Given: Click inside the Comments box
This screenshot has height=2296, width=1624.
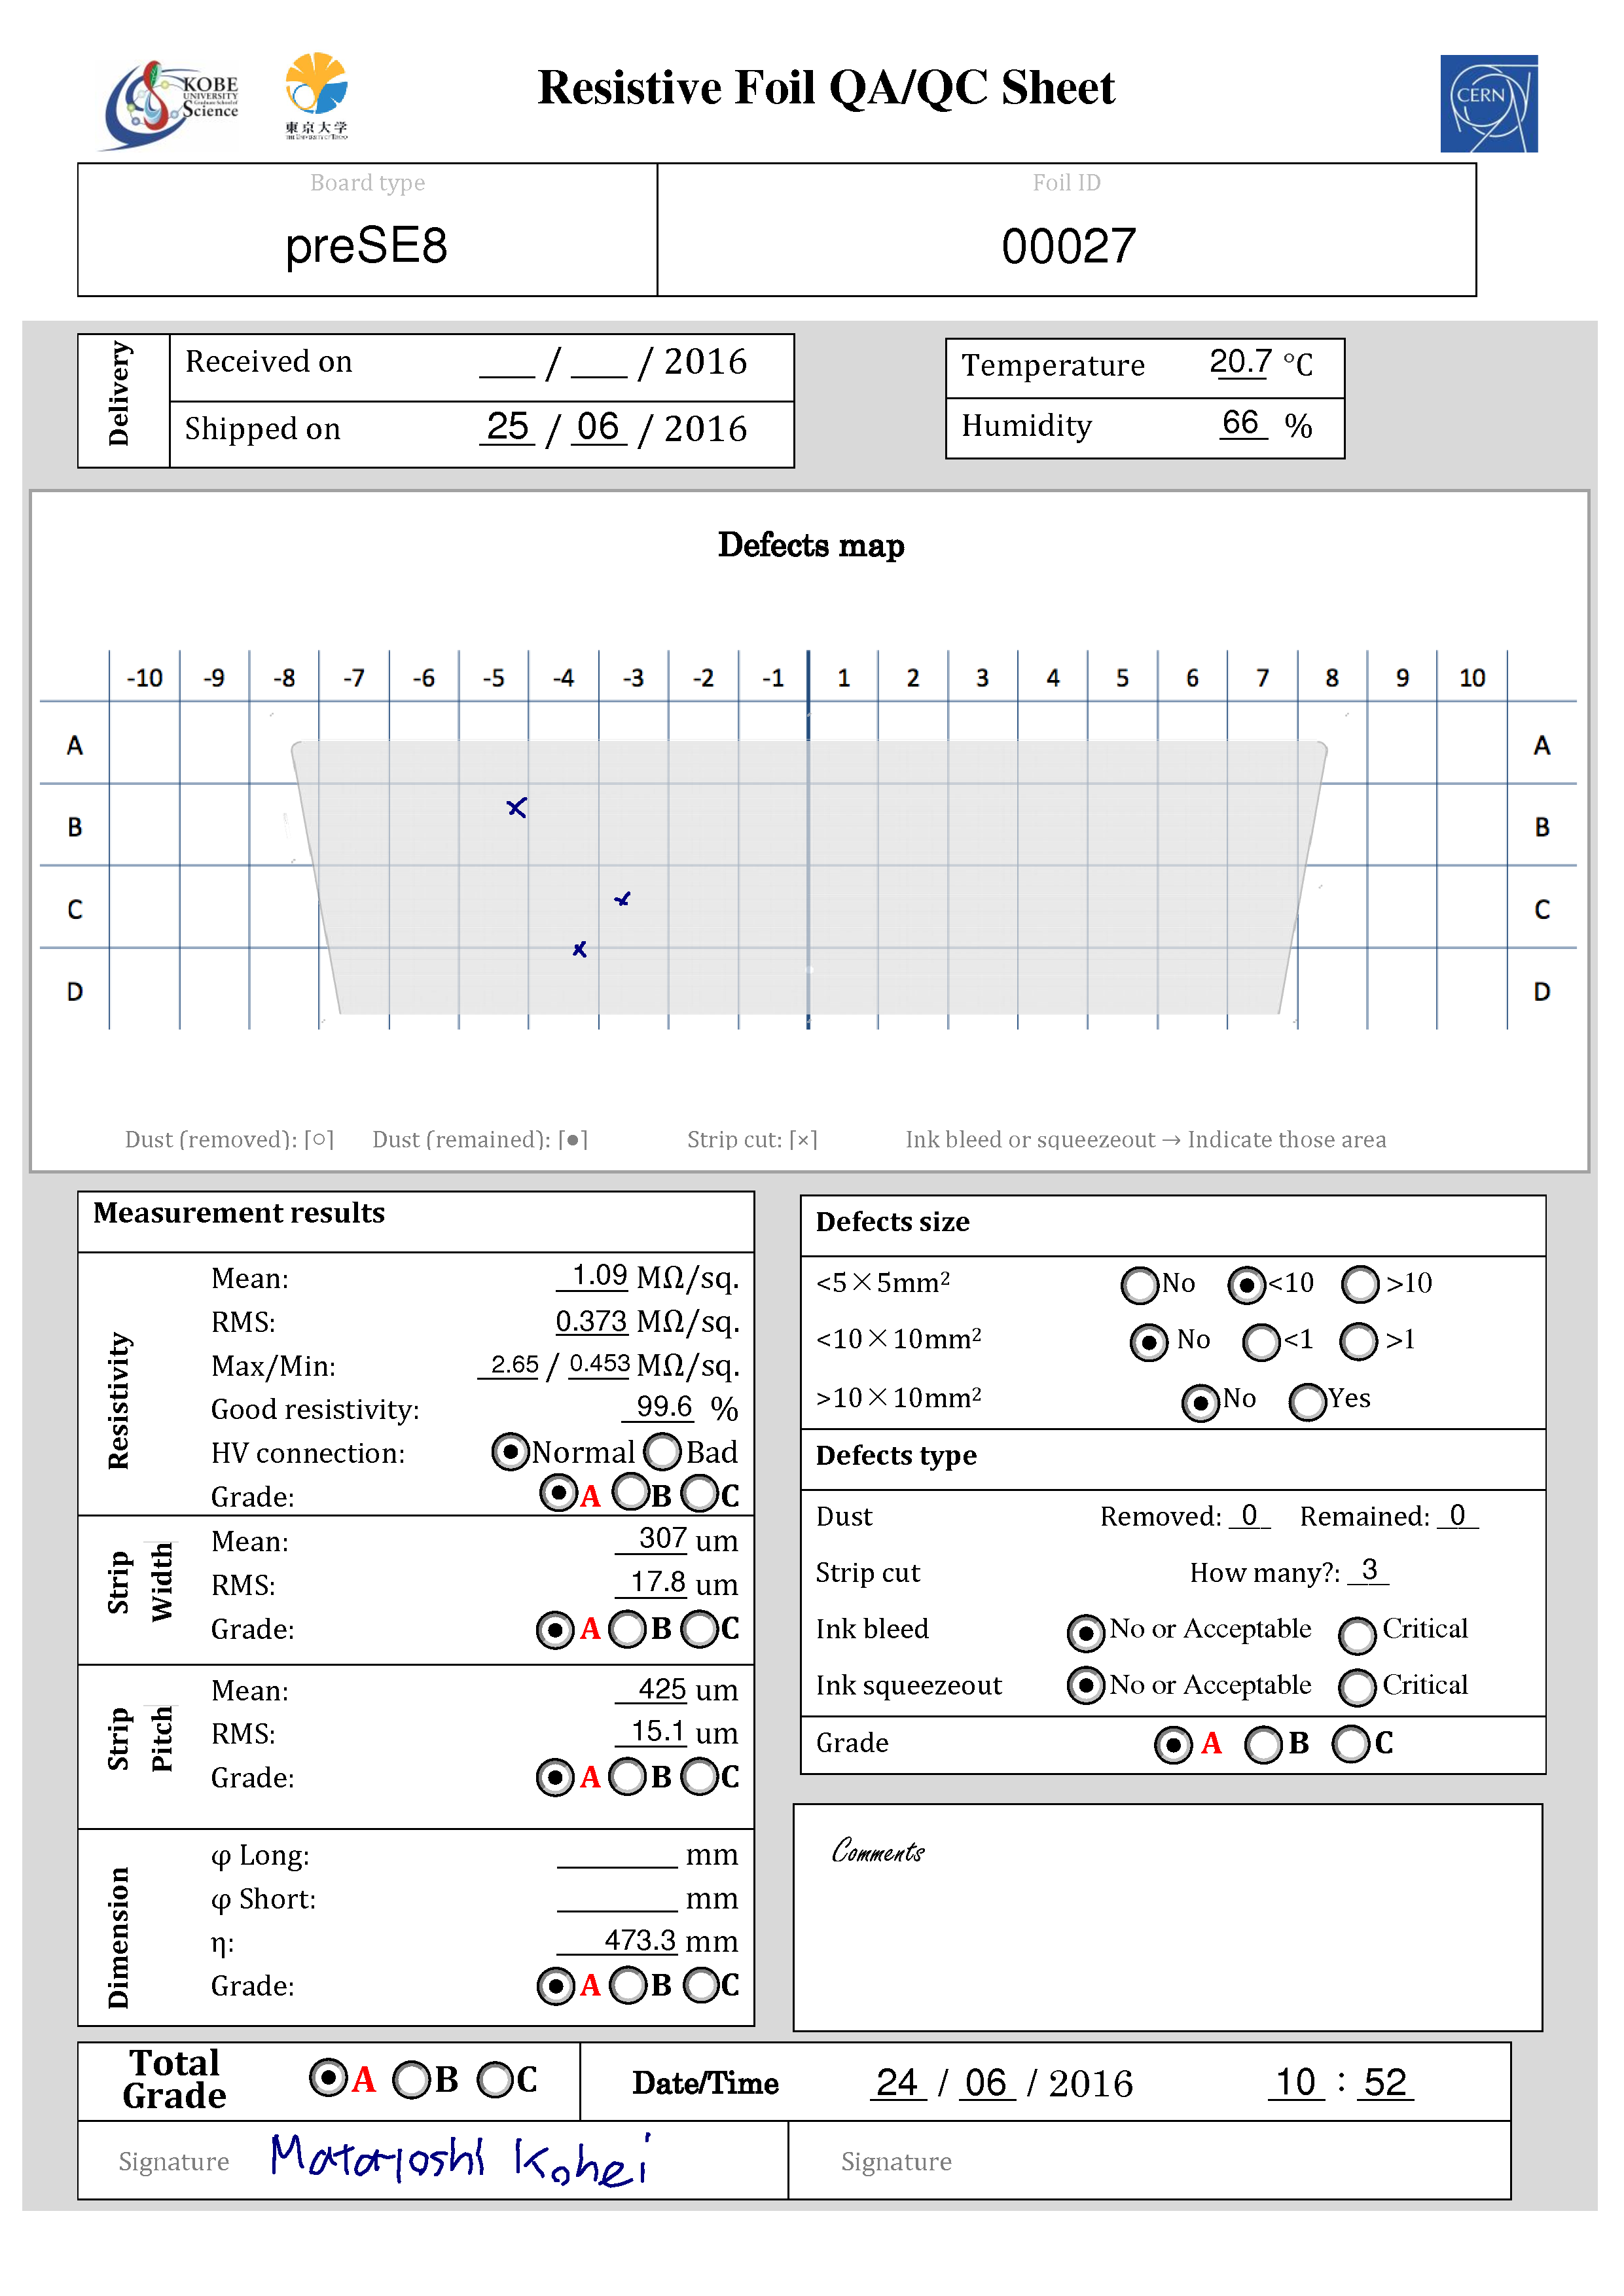Looking at the screenshot, I should click(x=1168, y=1918).
